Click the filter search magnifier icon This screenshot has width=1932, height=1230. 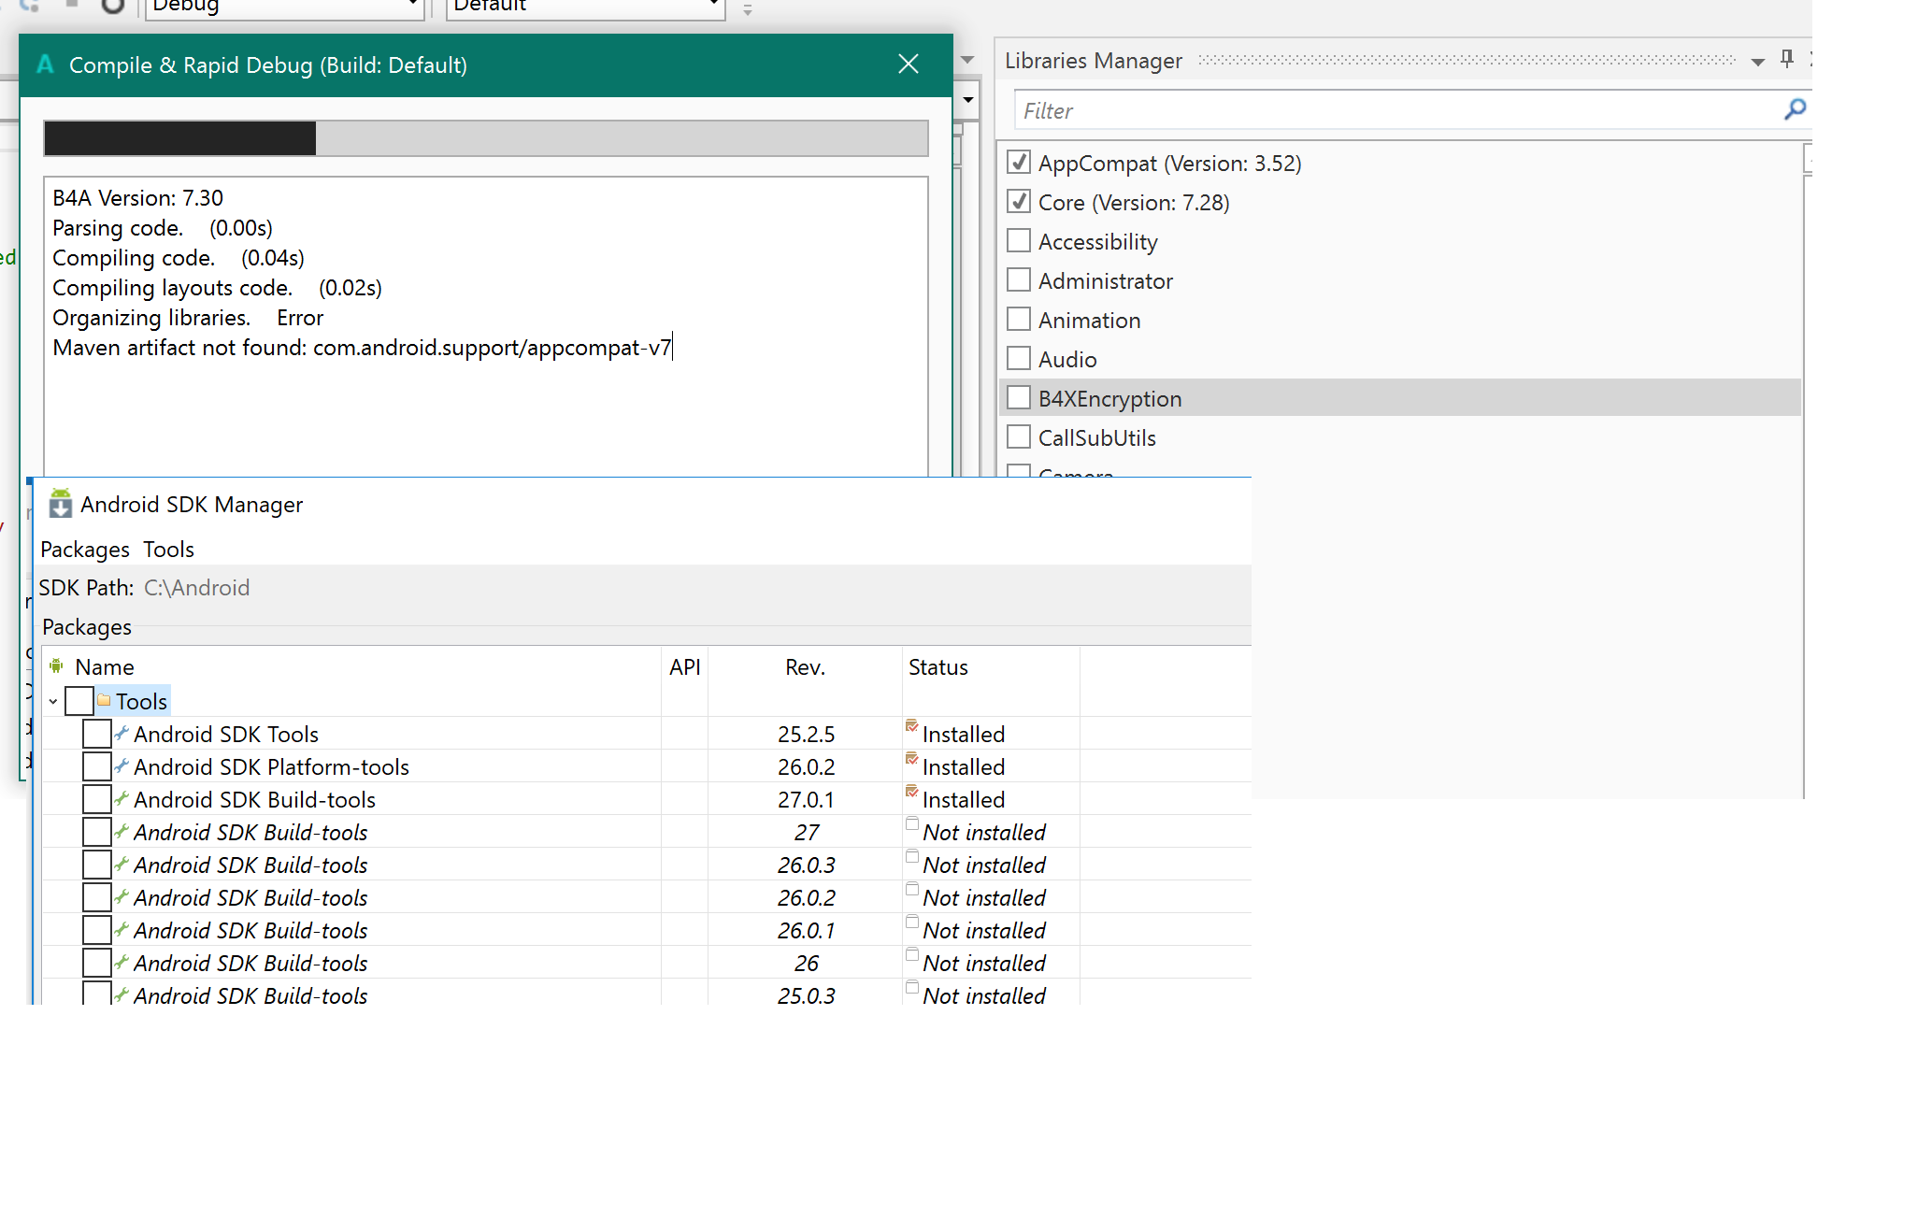(x=1794, y=109)
